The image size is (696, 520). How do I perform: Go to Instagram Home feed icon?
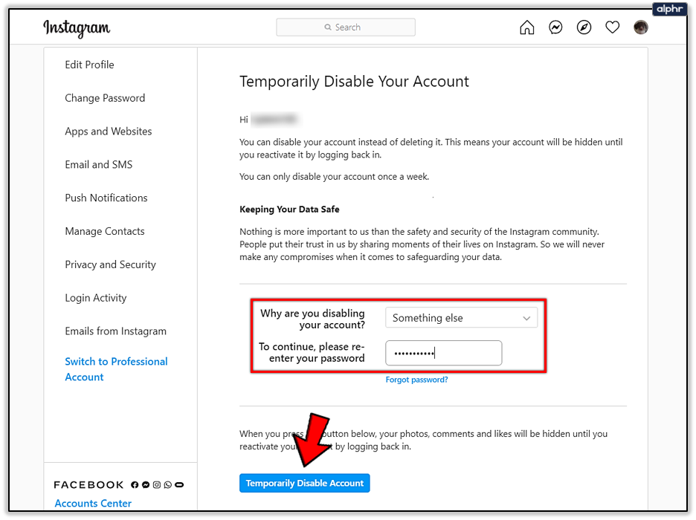pos(527,27)
